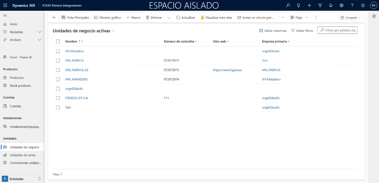Click the advanced filter funnel icon in header
The image size is (379, 183).
[x=320, y=5]
